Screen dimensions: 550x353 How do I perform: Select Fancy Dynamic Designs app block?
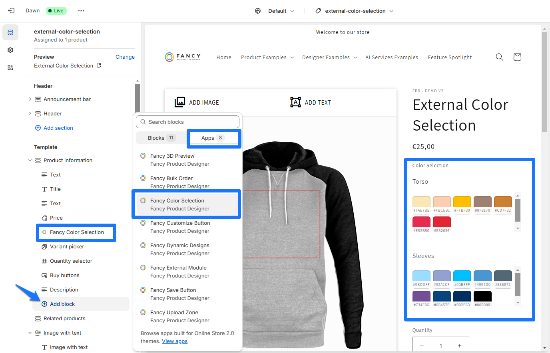pos(187,249)
